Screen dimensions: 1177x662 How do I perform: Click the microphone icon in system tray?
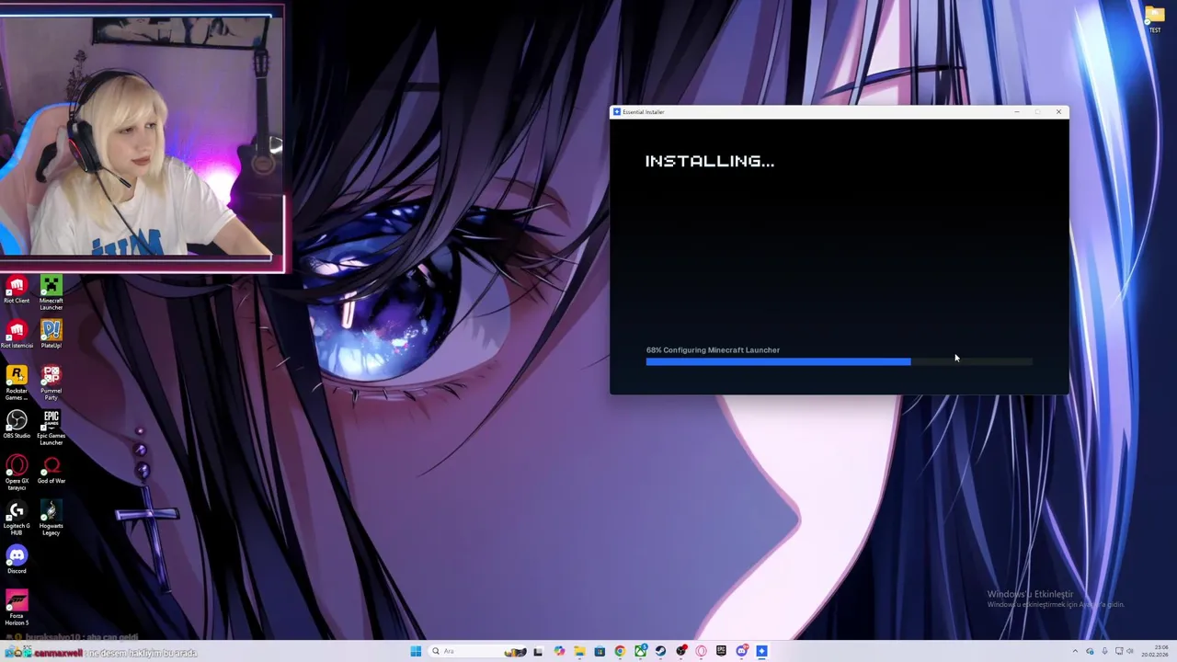click(x=1104, y=651)
